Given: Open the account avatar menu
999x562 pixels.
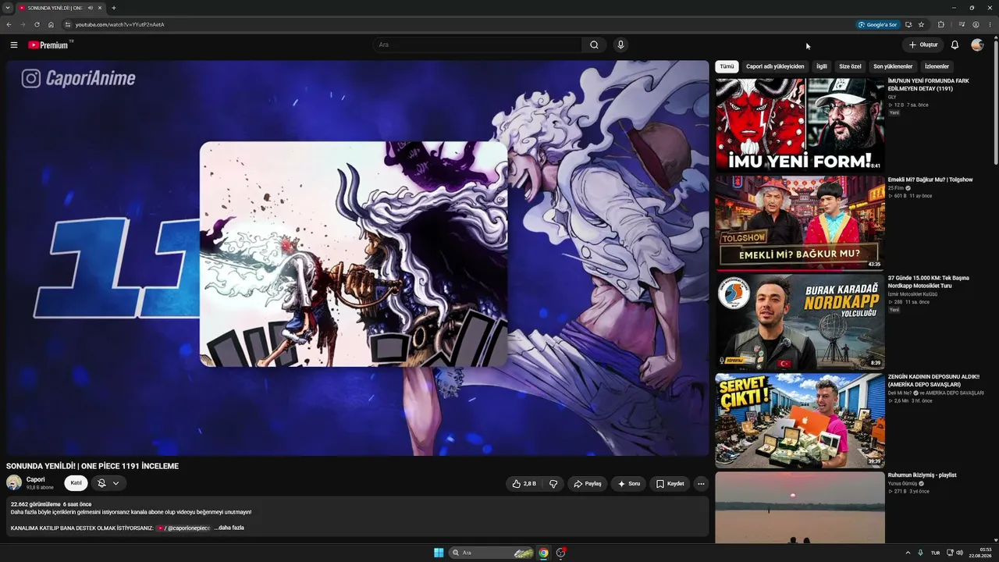Looking at the screenshot, I should click(977, 45).
